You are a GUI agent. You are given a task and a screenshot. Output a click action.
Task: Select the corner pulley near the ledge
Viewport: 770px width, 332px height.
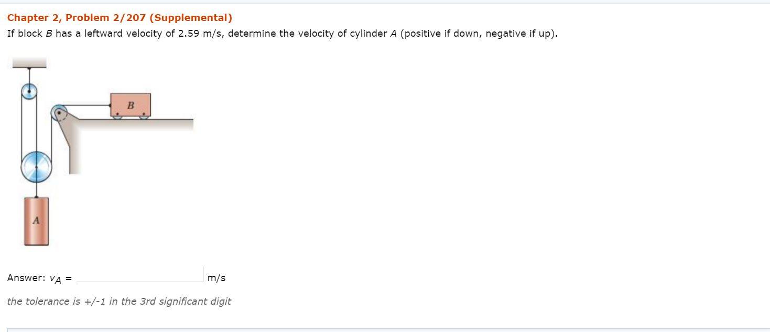click(x=59, y=111)
